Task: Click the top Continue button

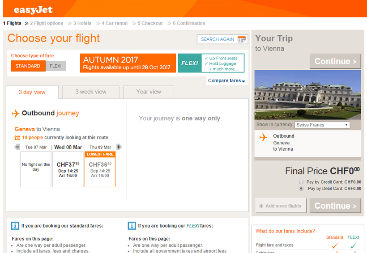Action: pyautogui.click(x=335, y=61)
